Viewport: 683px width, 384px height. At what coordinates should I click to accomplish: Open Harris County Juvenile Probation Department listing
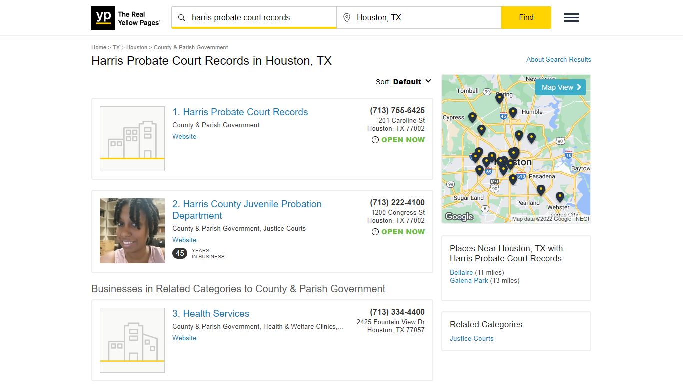(x=247, y=210)
